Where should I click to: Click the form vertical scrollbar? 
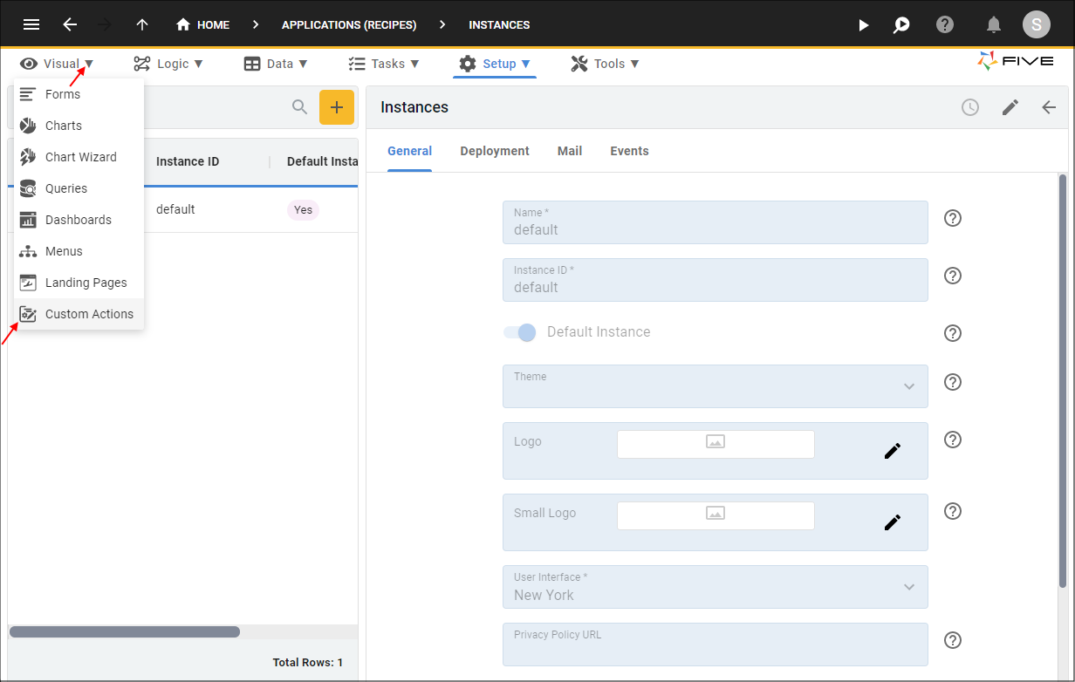point(1062,381)
